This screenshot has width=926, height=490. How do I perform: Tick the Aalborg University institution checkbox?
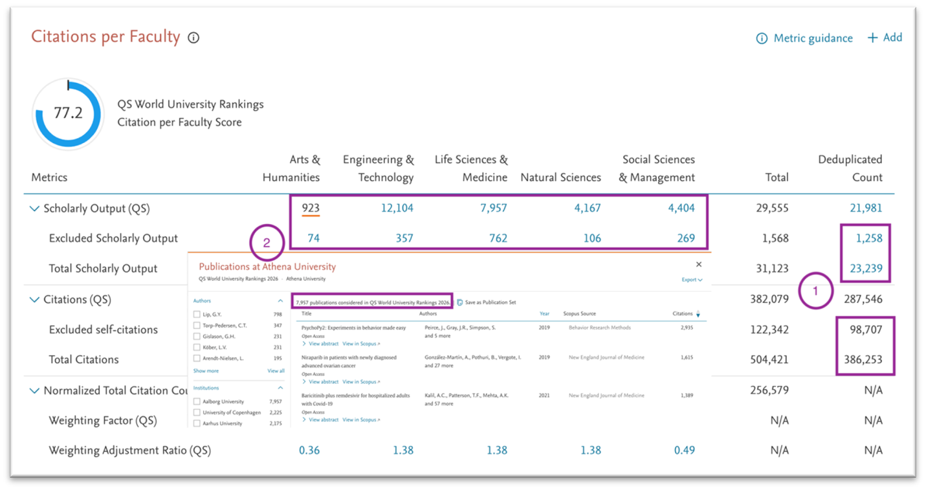[x=197, y=402]
